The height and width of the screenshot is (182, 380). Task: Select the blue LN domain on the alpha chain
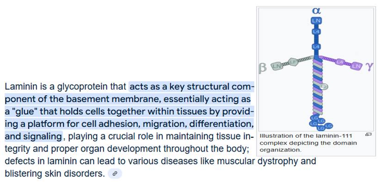coord(316,21)
